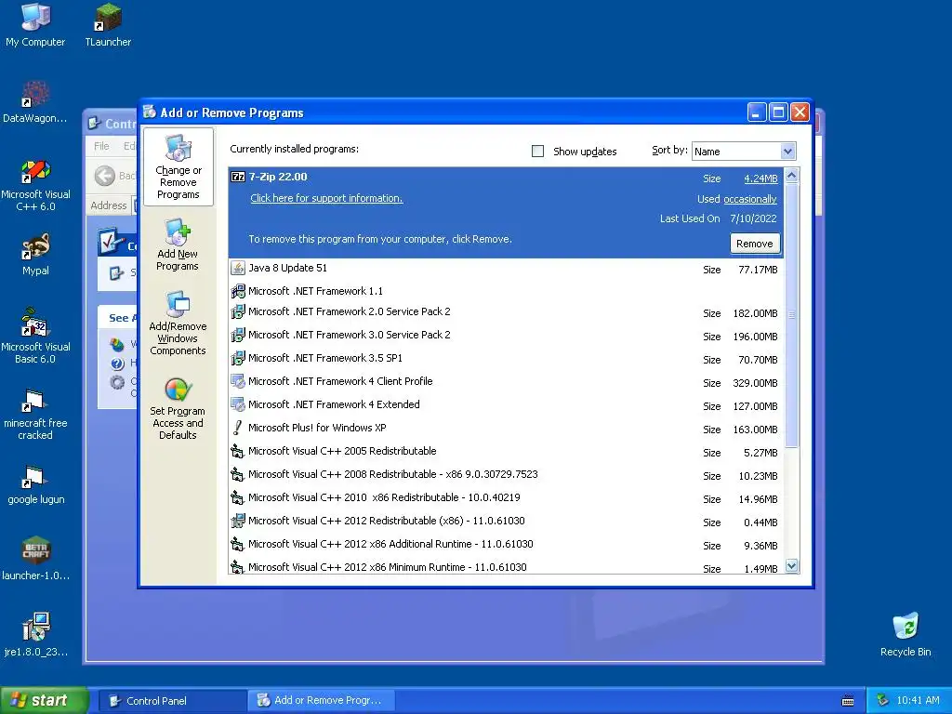Open 7-Zip support information link
The image size is (952, 714).
(326, 198)
